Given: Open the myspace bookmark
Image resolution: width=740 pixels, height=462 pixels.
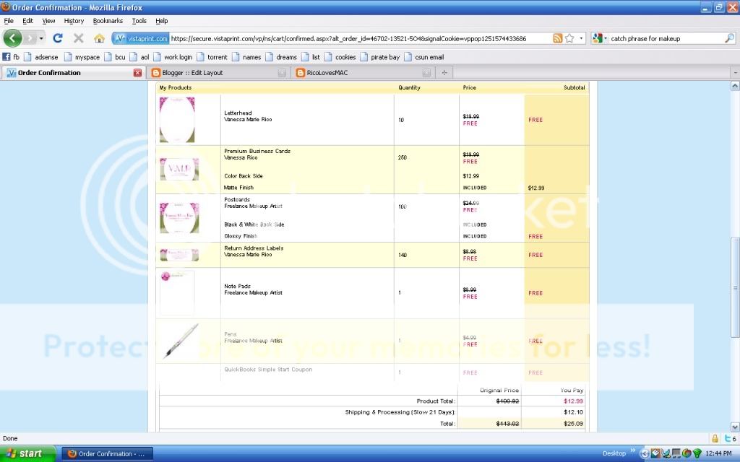Looking at the screenshot, I should pyautogui.click(x=82, y=57).
